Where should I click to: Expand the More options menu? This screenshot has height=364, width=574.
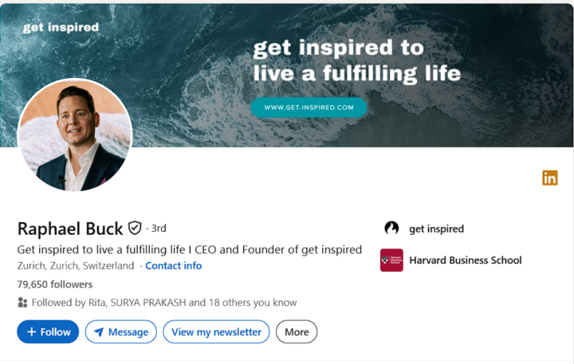297,332
